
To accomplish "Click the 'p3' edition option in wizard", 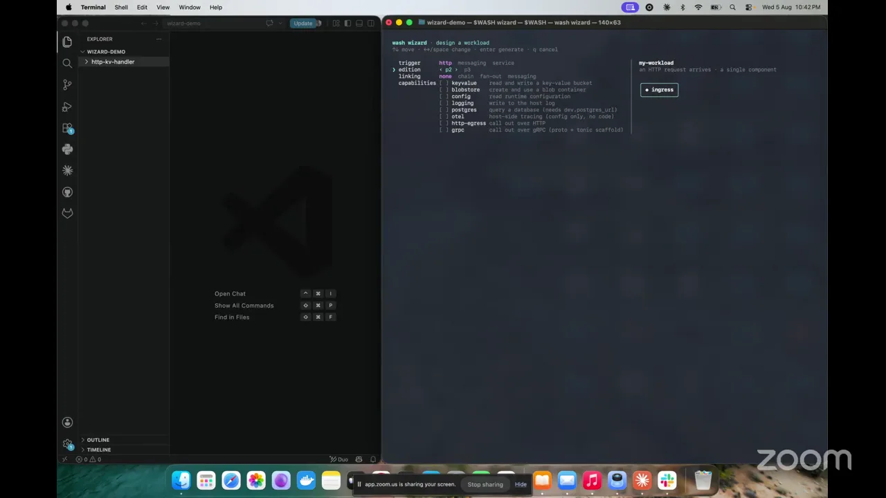I will click(x=467, y=70).
